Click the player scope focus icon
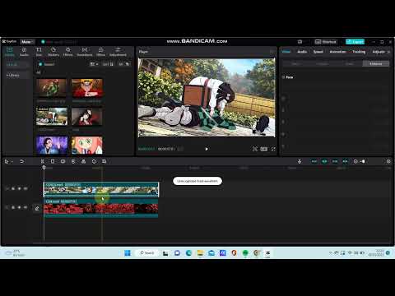 [255, 149]
